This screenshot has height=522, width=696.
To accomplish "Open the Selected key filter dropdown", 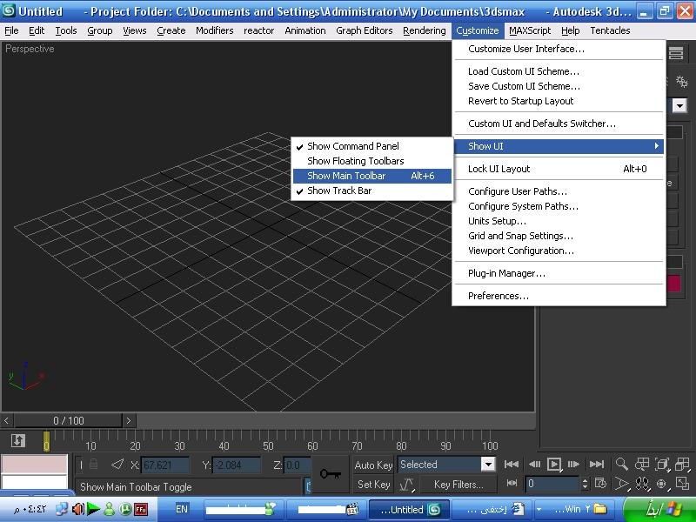I will tap(488, 465).
